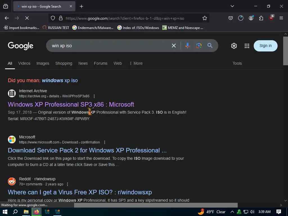Bookmark this page with star icon
The width and height of the screenshot is (288, 216).
(205, 18)
